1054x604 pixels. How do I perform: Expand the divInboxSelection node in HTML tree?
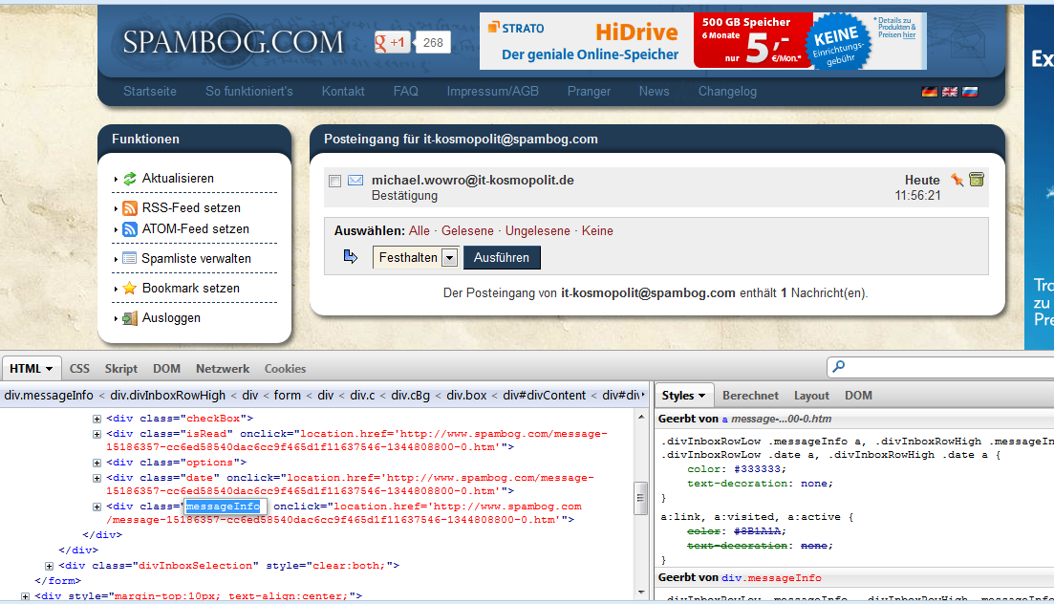click(49, 566)
